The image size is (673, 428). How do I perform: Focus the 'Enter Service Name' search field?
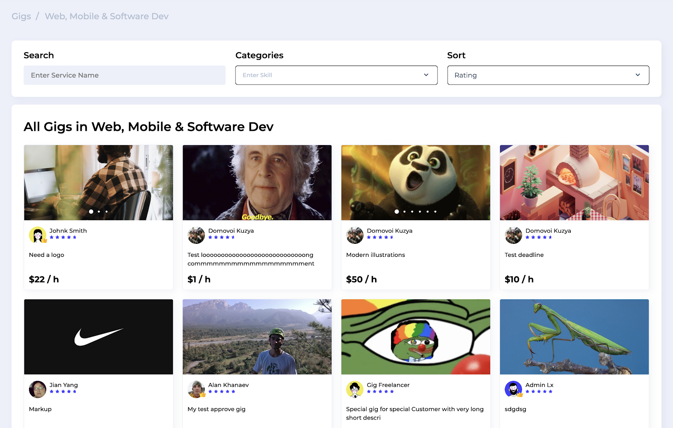click(x=125, y=75)
